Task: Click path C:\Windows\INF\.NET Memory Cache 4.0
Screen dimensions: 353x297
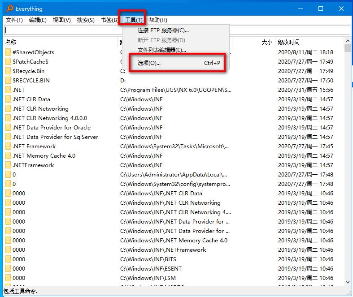Action: click(x=174, y=241)
